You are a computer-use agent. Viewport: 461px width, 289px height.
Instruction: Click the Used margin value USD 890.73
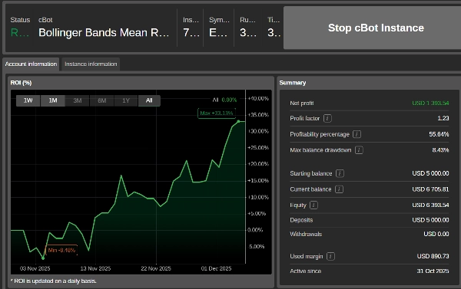pyautogui.click(x=433, y=256)
